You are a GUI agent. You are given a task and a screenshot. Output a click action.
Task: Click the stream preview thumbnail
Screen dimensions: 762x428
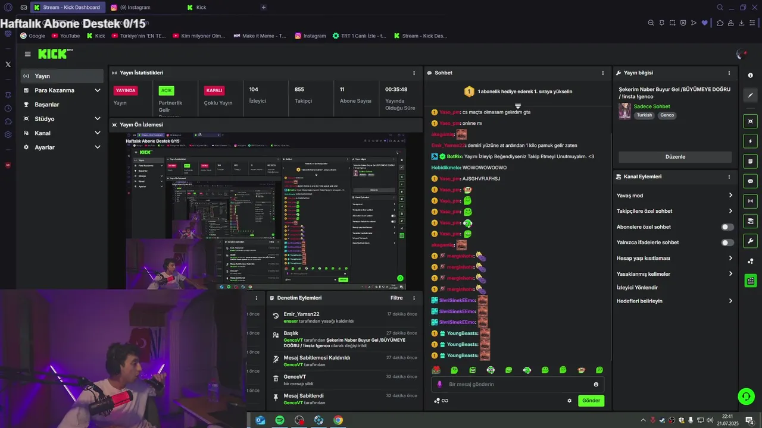(266, 211)
